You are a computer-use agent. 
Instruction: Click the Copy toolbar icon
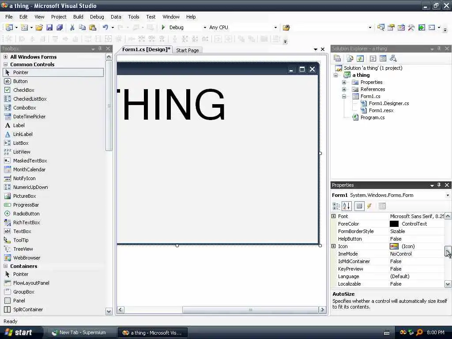[82, 27]
